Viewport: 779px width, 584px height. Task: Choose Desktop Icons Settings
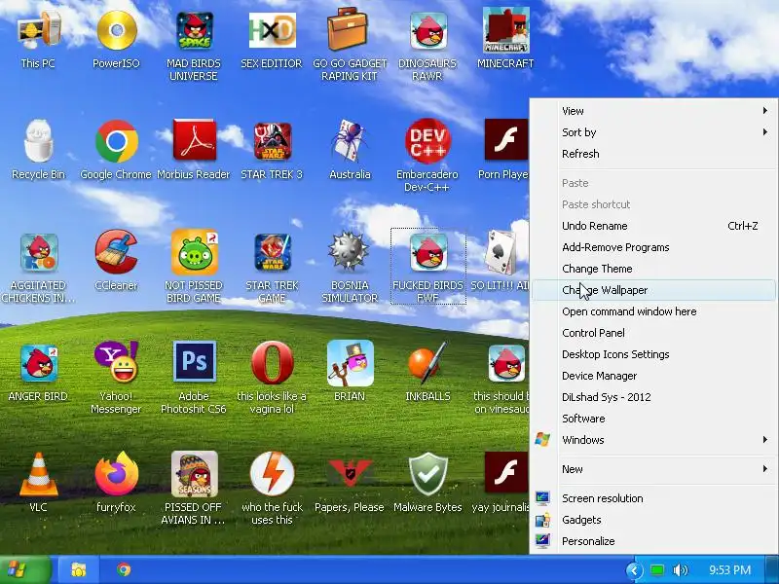pyautogui.click(x=653, y=354)
